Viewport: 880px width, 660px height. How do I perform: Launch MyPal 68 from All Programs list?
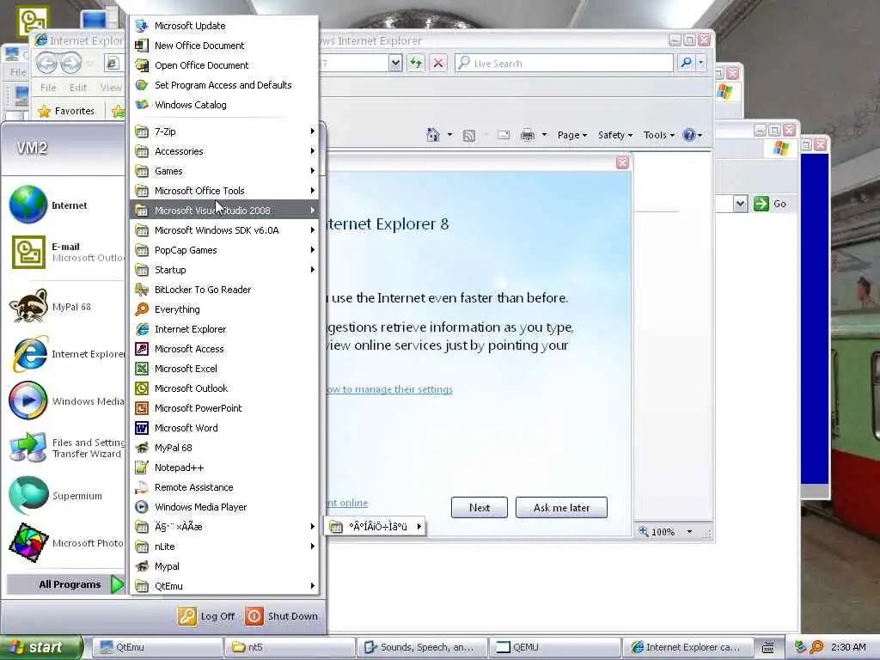224,447
